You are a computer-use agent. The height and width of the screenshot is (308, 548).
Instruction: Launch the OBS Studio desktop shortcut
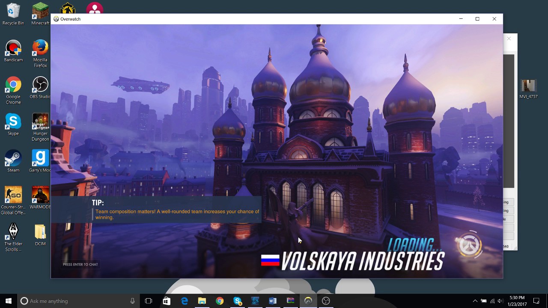40,88
